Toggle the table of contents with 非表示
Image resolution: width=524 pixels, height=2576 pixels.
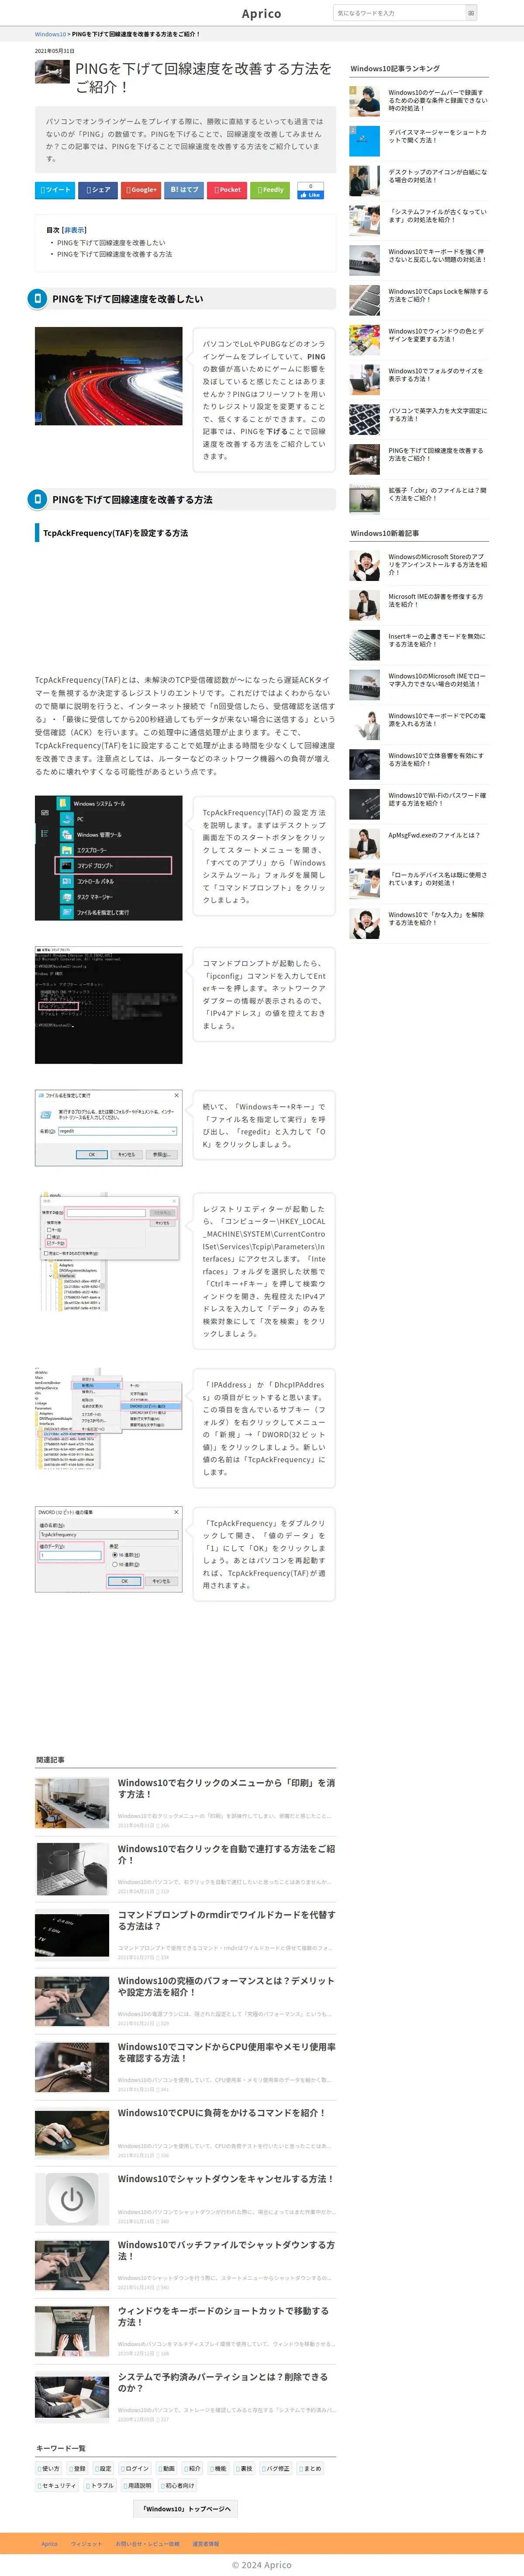tap(74, 229)
